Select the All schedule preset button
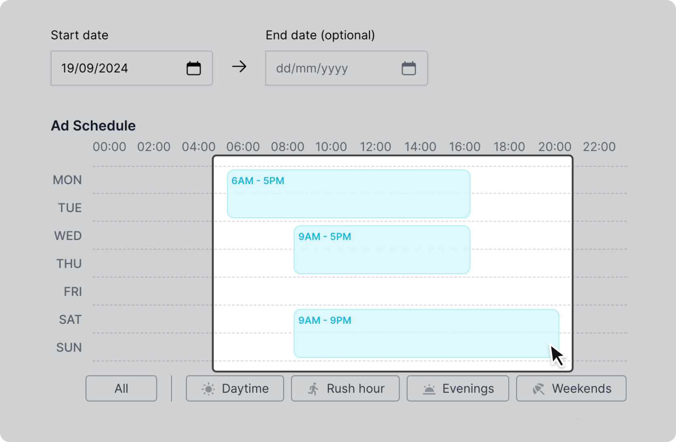The image size is (676, 442). point(121,389)
